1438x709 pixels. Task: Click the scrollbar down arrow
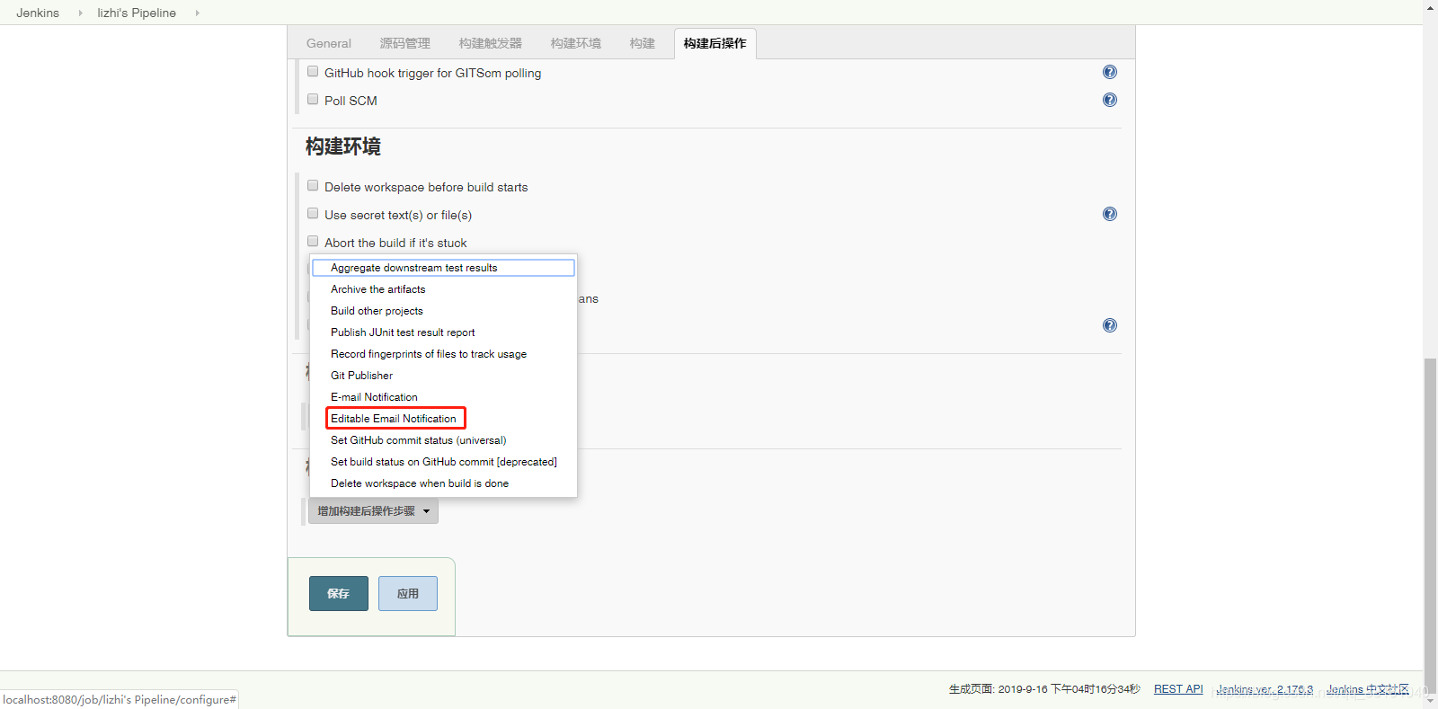1430,701
